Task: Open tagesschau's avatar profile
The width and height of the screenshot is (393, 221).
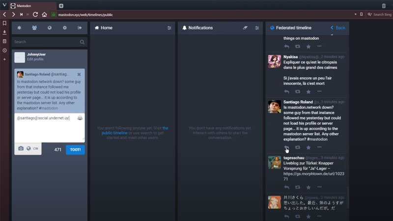Action: pos(275,163)
